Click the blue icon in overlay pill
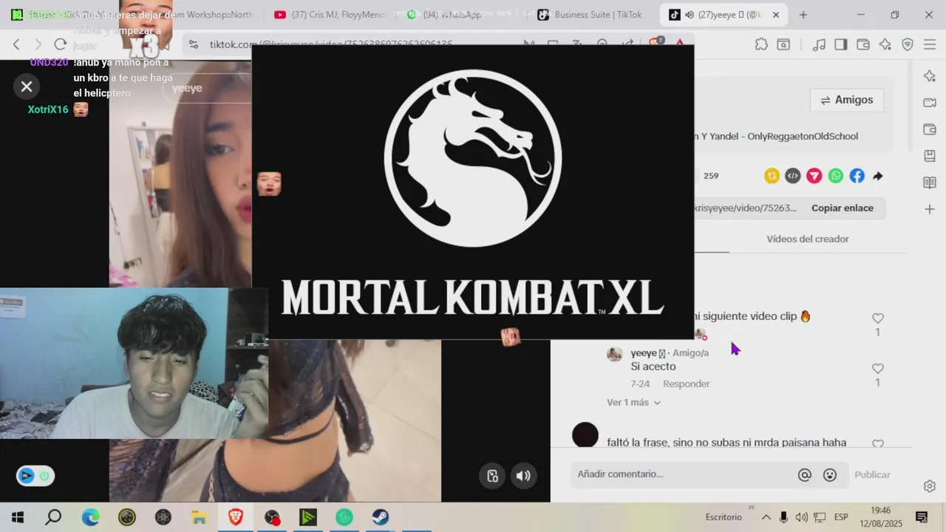The height and width of the screenshot is (532, 946). point(27,476)
